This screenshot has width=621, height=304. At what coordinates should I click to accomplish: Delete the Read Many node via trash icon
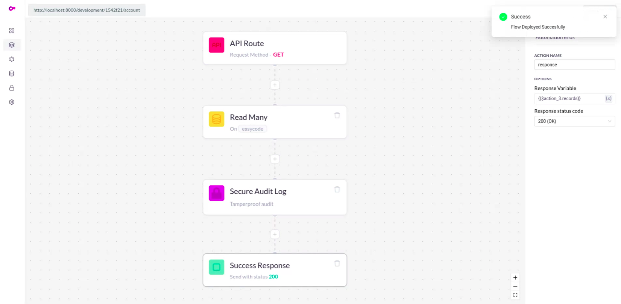pyautogui.click(x=337, y=115)
